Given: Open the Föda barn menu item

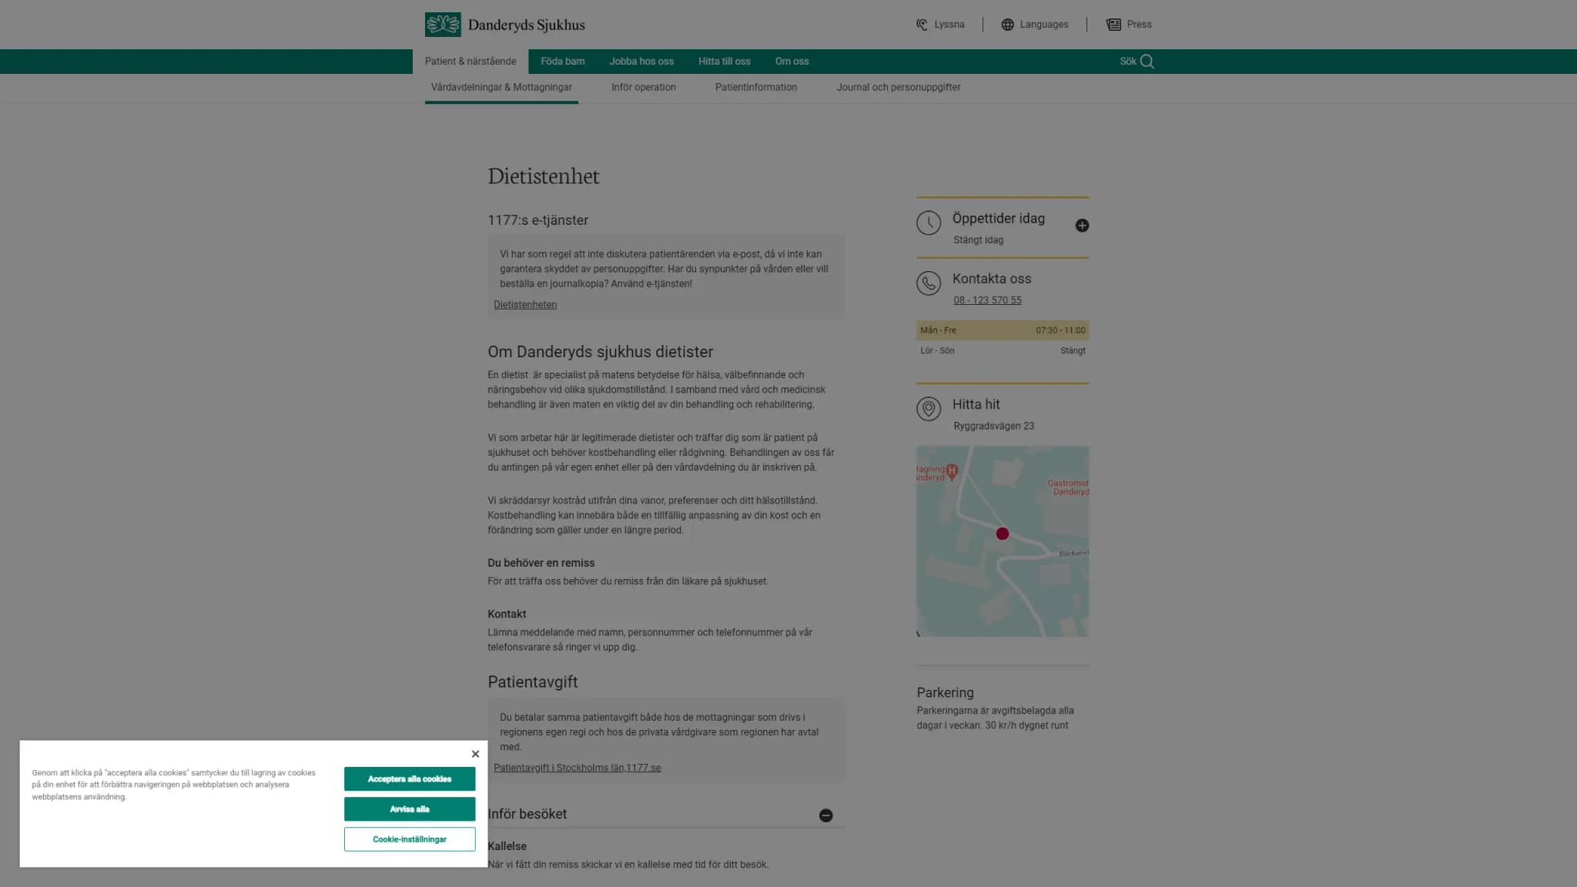Looking at the screenshot, I should pos(562,62).
